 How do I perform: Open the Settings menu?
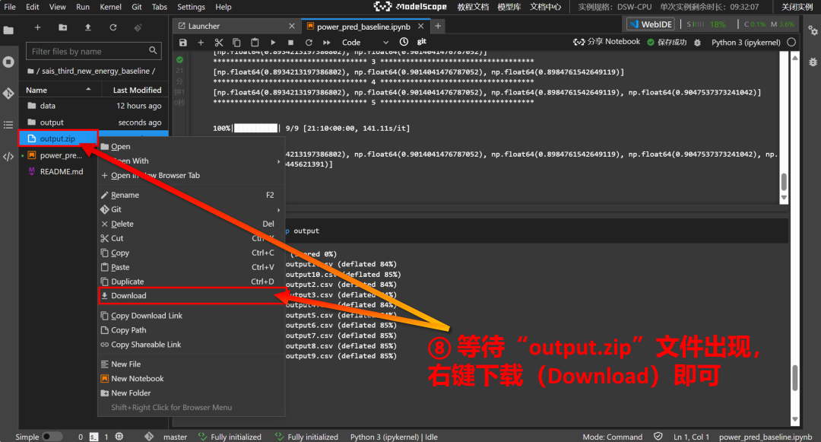[x=191, y=7]
